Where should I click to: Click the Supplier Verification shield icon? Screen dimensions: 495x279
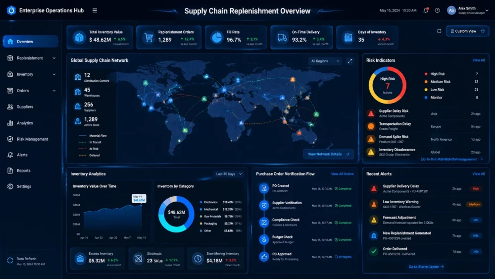tap(264, 205)
